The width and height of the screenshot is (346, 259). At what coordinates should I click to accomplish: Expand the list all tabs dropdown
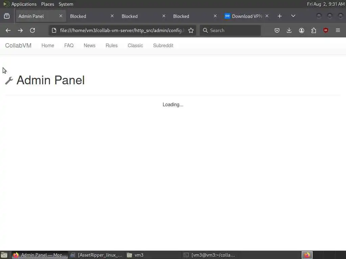click(293, 16)
